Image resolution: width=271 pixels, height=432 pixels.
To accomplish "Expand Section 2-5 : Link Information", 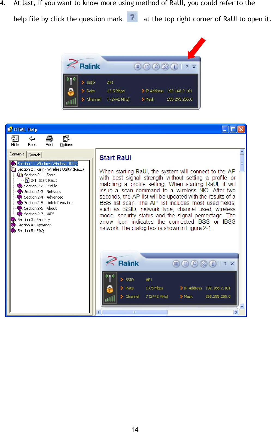I will point(49,203).
